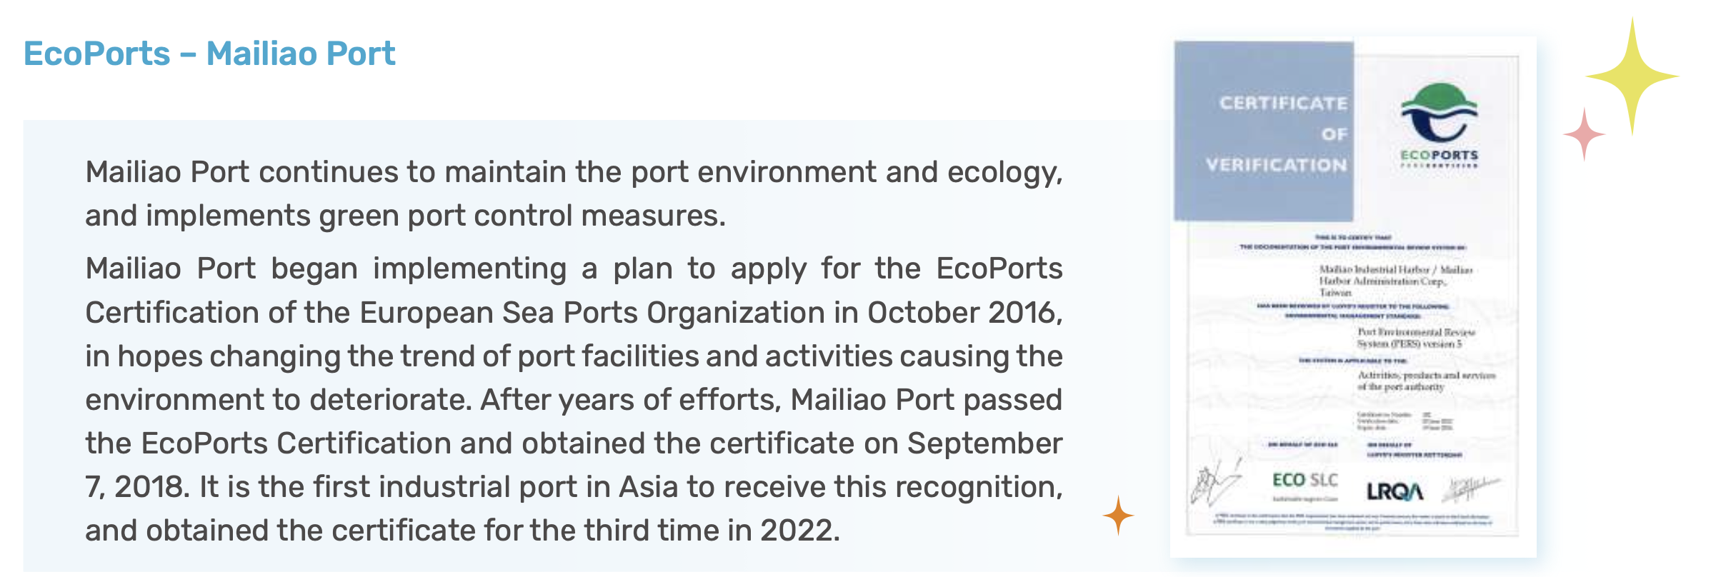Click the LRQA logo on the certificate
1726x577 pixels.
(1394, 491)
